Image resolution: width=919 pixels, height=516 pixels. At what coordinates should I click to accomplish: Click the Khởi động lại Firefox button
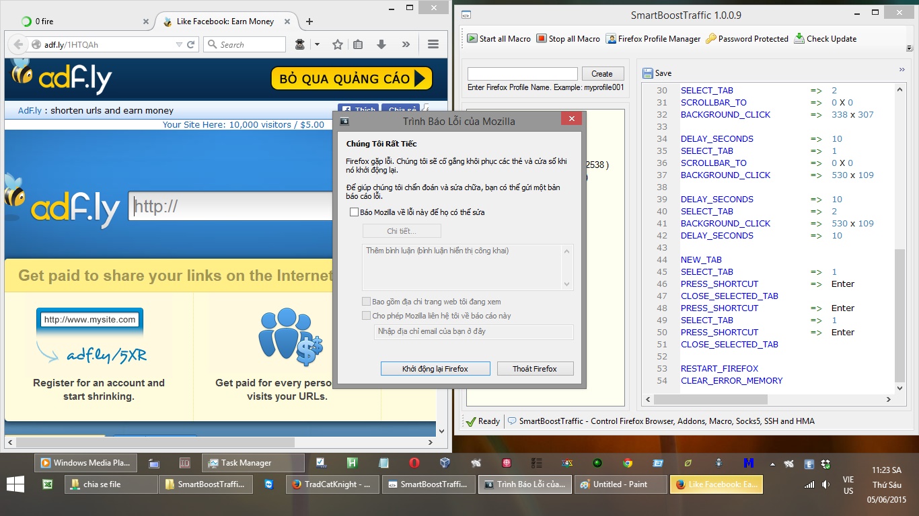pyautogui.click(x=435, y=369)
